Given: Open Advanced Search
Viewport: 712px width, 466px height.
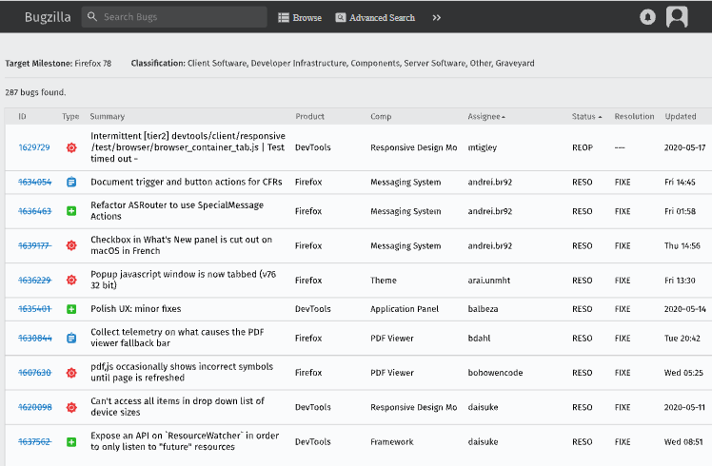Looking at the screenshot, I should pyautogui.click(x=375, y=18).
